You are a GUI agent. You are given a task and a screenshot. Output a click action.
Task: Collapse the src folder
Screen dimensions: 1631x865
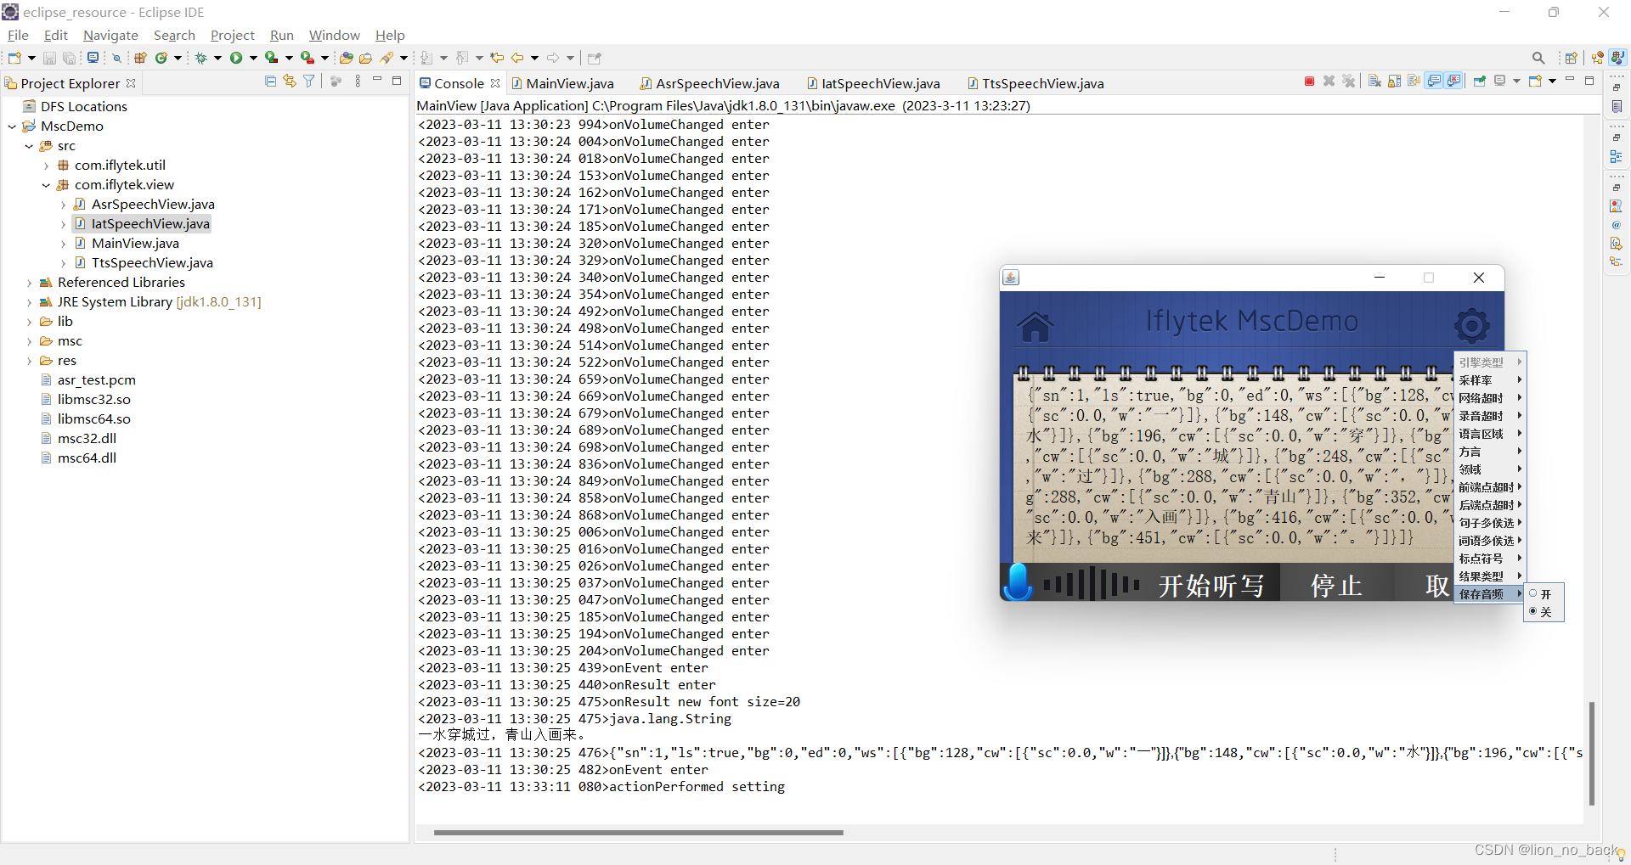(29, 146)
